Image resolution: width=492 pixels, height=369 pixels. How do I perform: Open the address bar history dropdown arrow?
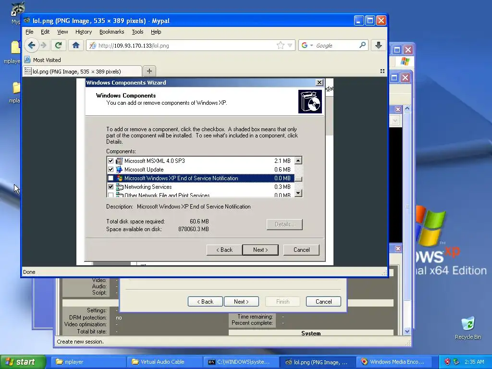pos(290,46)
